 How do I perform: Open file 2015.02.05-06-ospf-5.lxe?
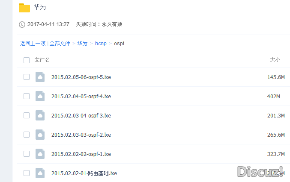tap(81, 77)
